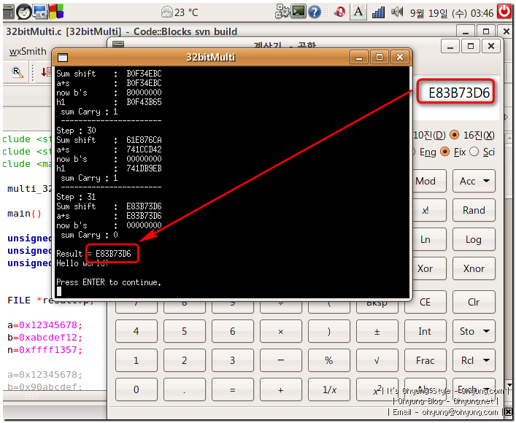Click the volume speaker icon
Screen dimensions: 516x423
click(x=397, y=12)
